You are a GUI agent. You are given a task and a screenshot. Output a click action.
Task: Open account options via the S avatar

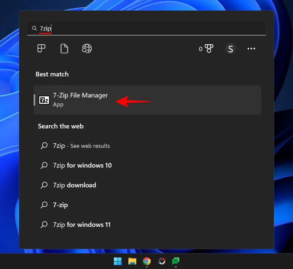pos(230,49)
